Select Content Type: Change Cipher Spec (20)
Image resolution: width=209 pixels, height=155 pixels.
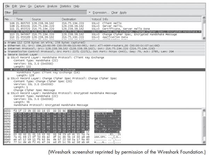pos(43,81)
